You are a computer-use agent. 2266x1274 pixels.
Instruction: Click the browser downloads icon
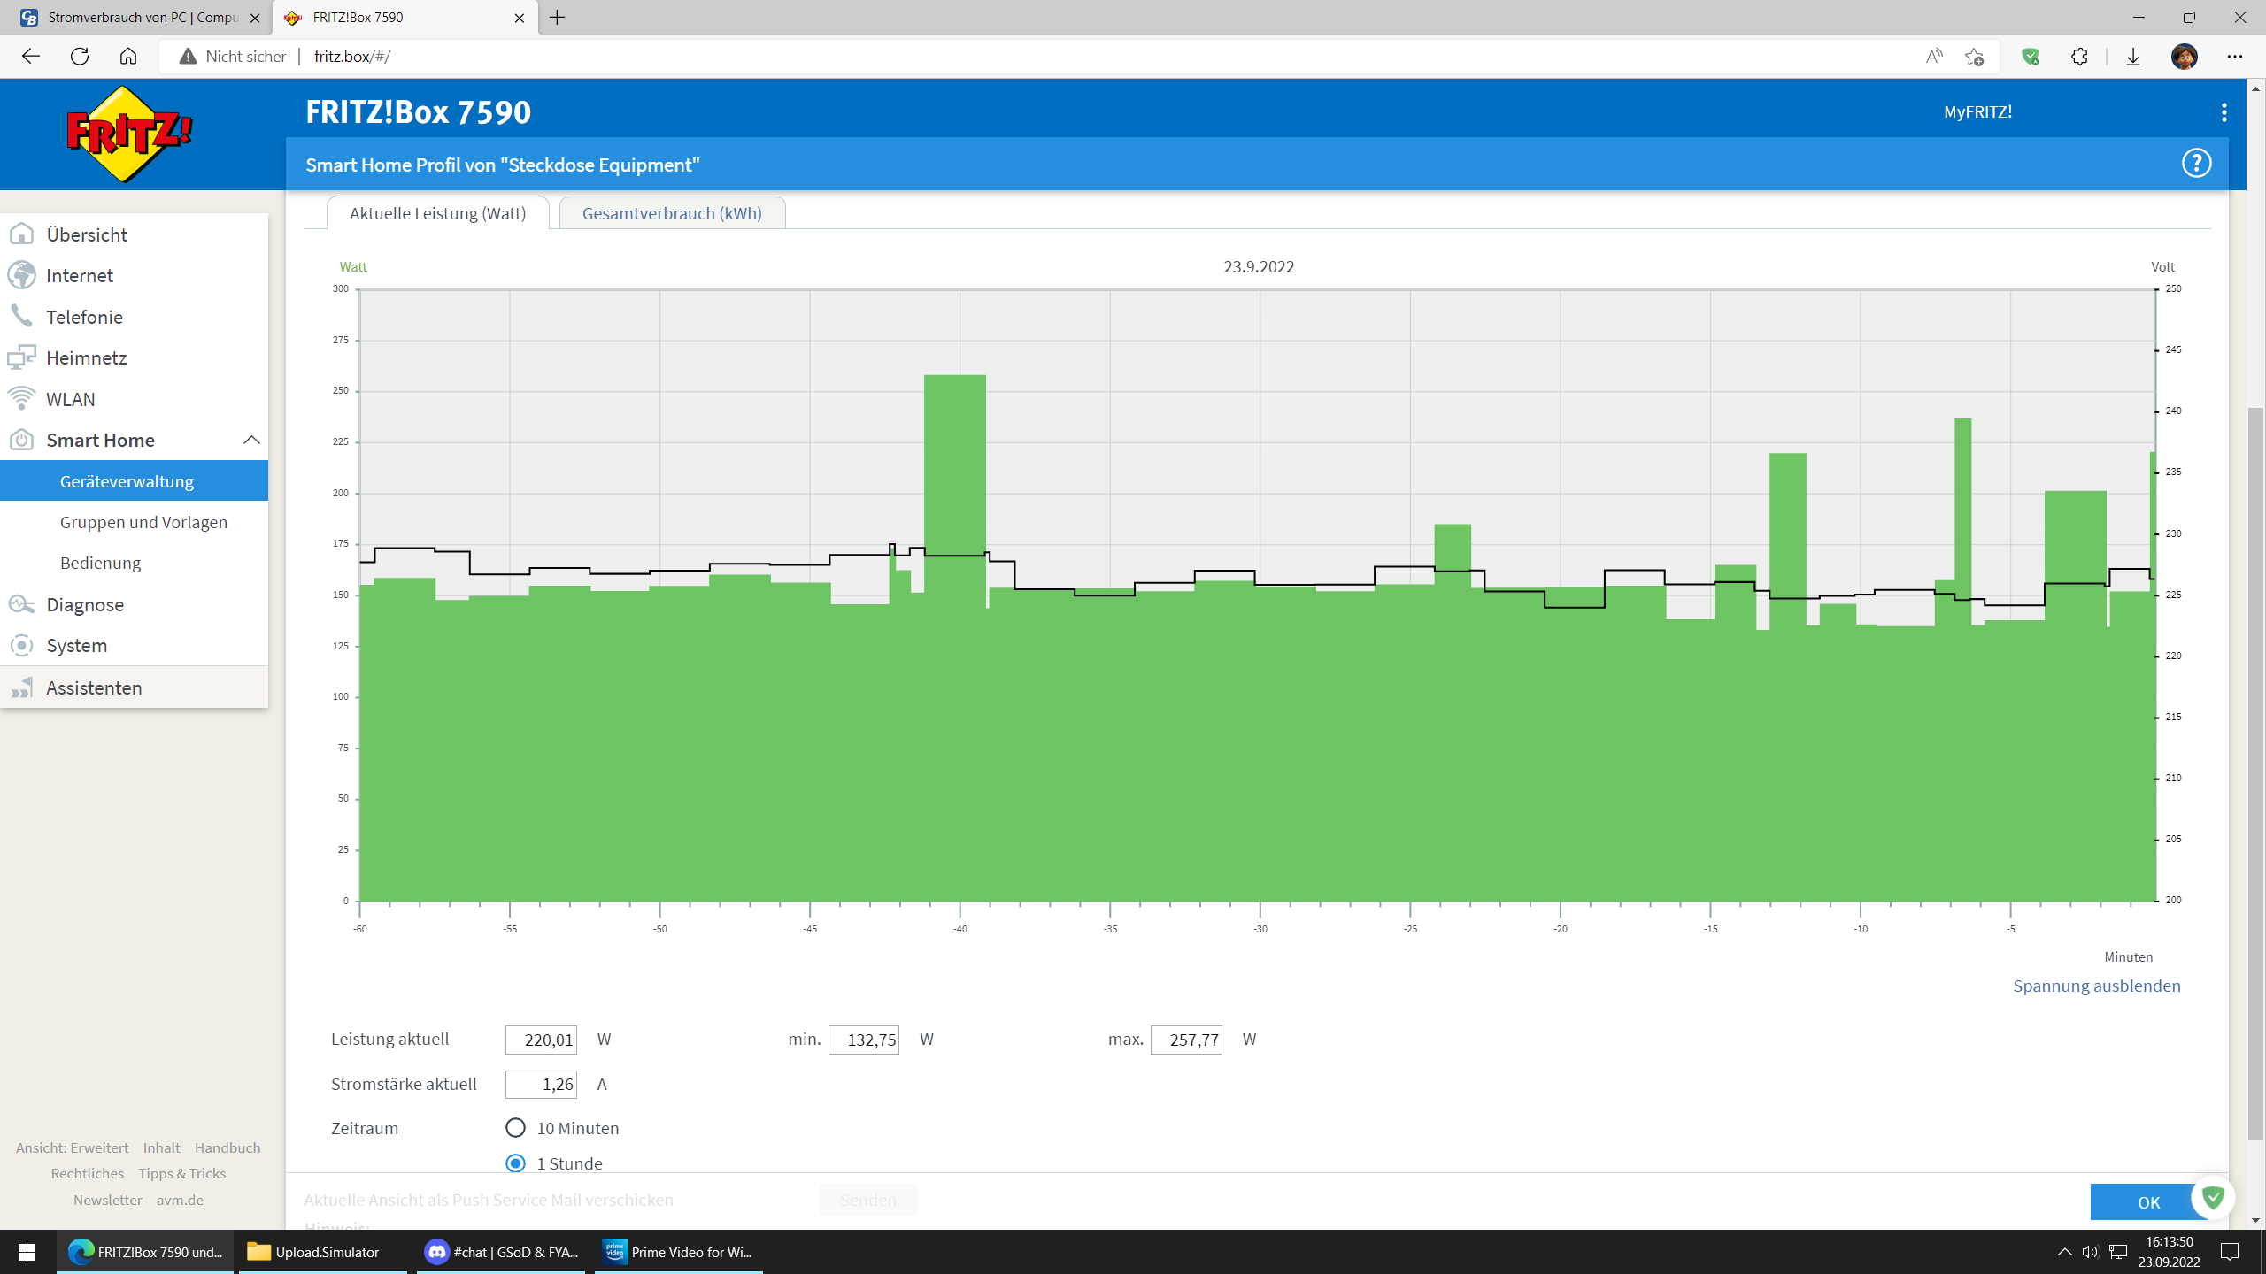click(x=2133, y=57)
